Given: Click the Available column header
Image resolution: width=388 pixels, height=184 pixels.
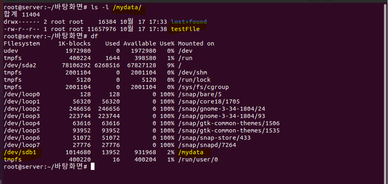Looking at the screenshot, I should [140, 43].
